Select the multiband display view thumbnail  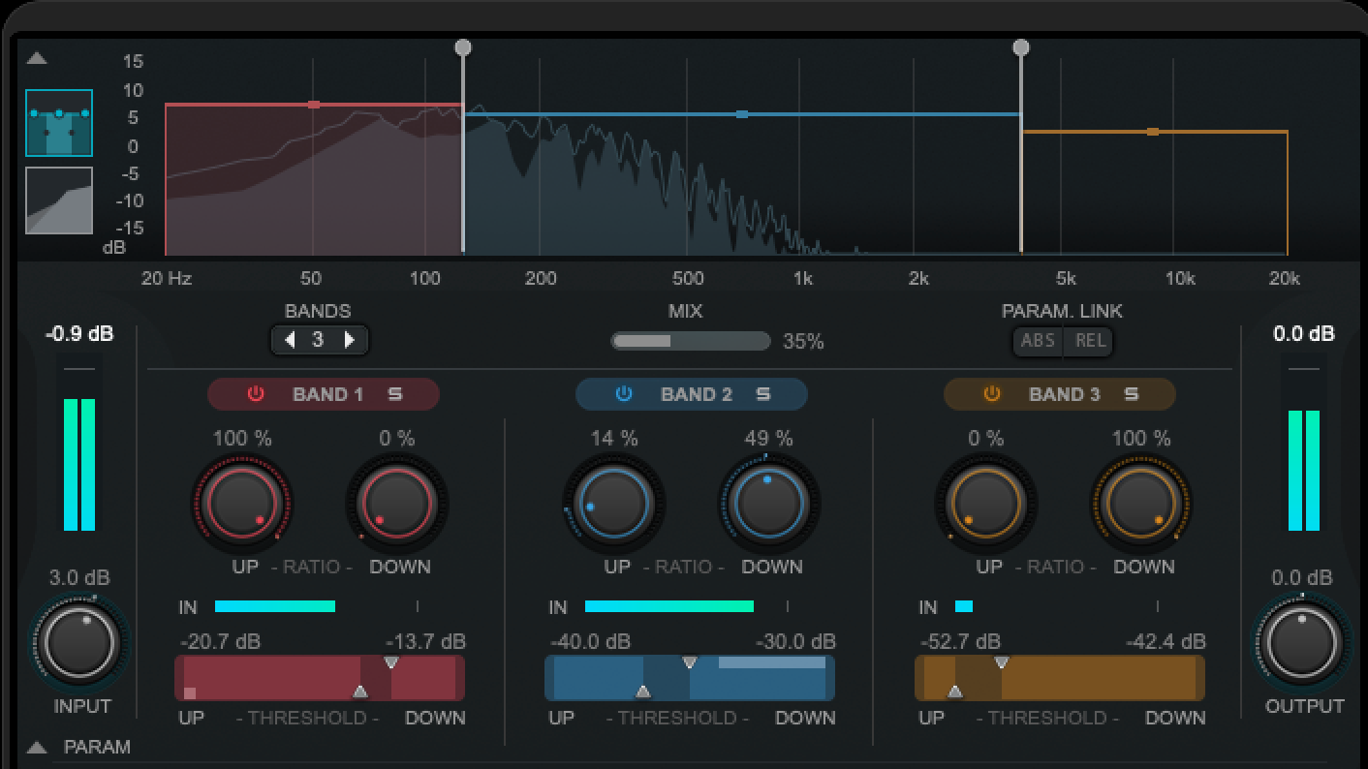coord(59,123)
